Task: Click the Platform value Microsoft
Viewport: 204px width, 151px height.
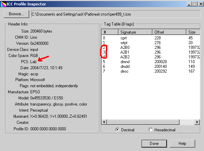Action: coord(38,80)
